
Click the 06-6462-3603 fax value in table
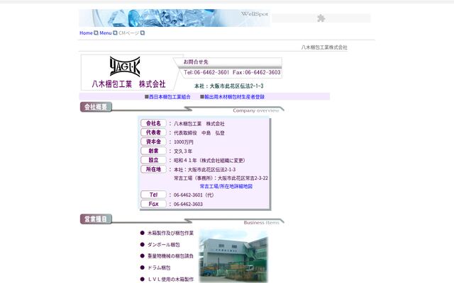coord(188,204)
